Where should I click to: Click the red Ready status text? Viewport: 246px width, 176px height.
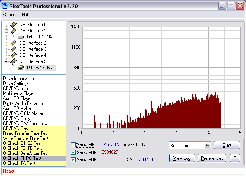(x=9, y=171)
